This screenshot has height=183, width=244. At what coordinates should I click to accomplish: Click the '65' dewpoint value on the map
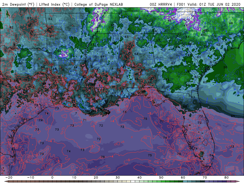click(128, 58)
